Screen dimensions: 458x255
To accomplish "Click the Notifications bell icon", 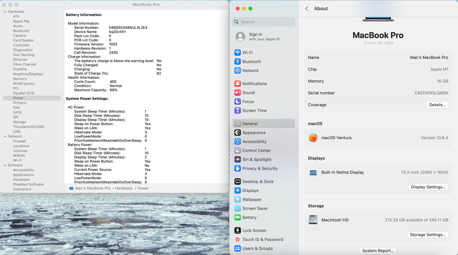I will (x=237, y=84).
